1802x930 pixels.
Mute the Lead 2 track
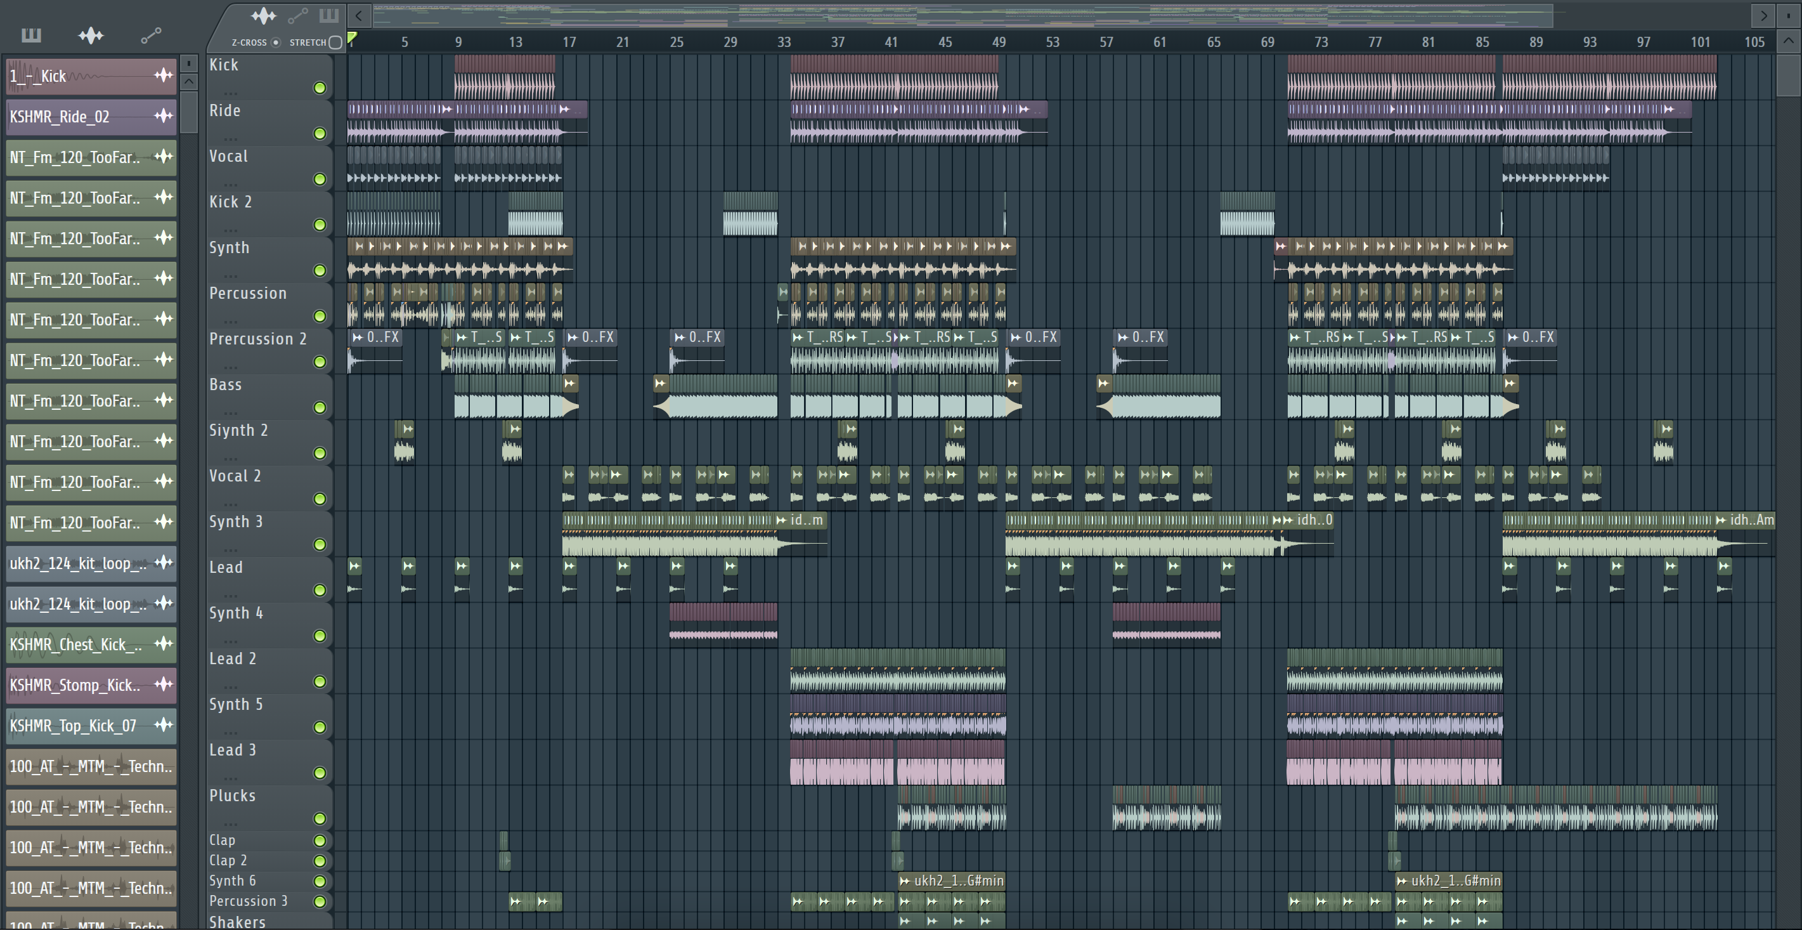[320, 681]
